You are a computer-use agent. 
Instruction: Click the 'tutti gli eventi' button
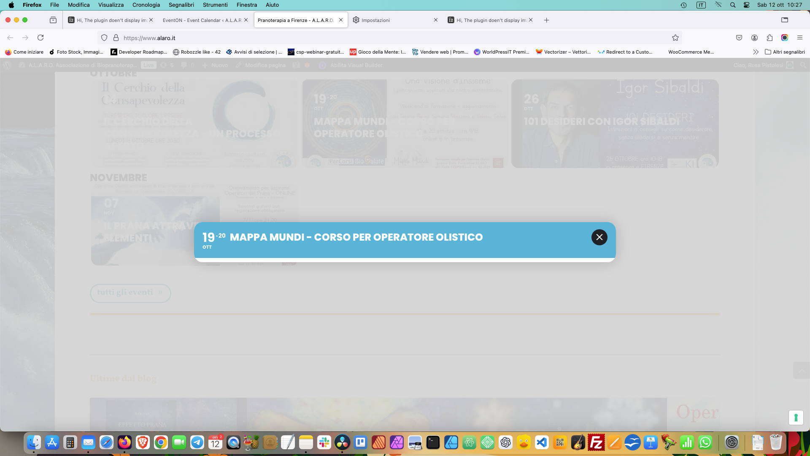[x=130, y=293]
